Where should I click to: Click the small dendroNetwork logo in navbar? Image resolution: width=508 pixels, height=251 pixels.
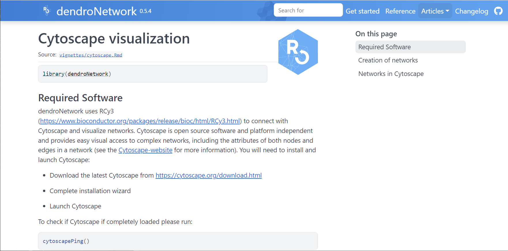[46, 11]
